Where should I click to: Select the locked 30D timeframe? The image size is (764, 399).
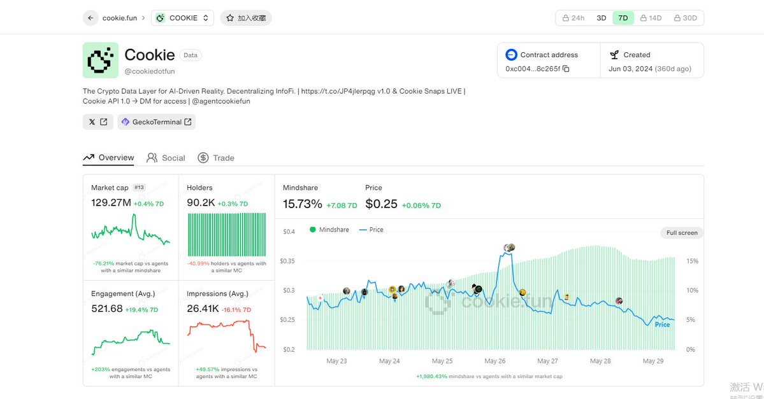coord(686,18)
